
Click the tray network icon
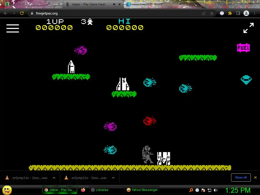[209, 190]
